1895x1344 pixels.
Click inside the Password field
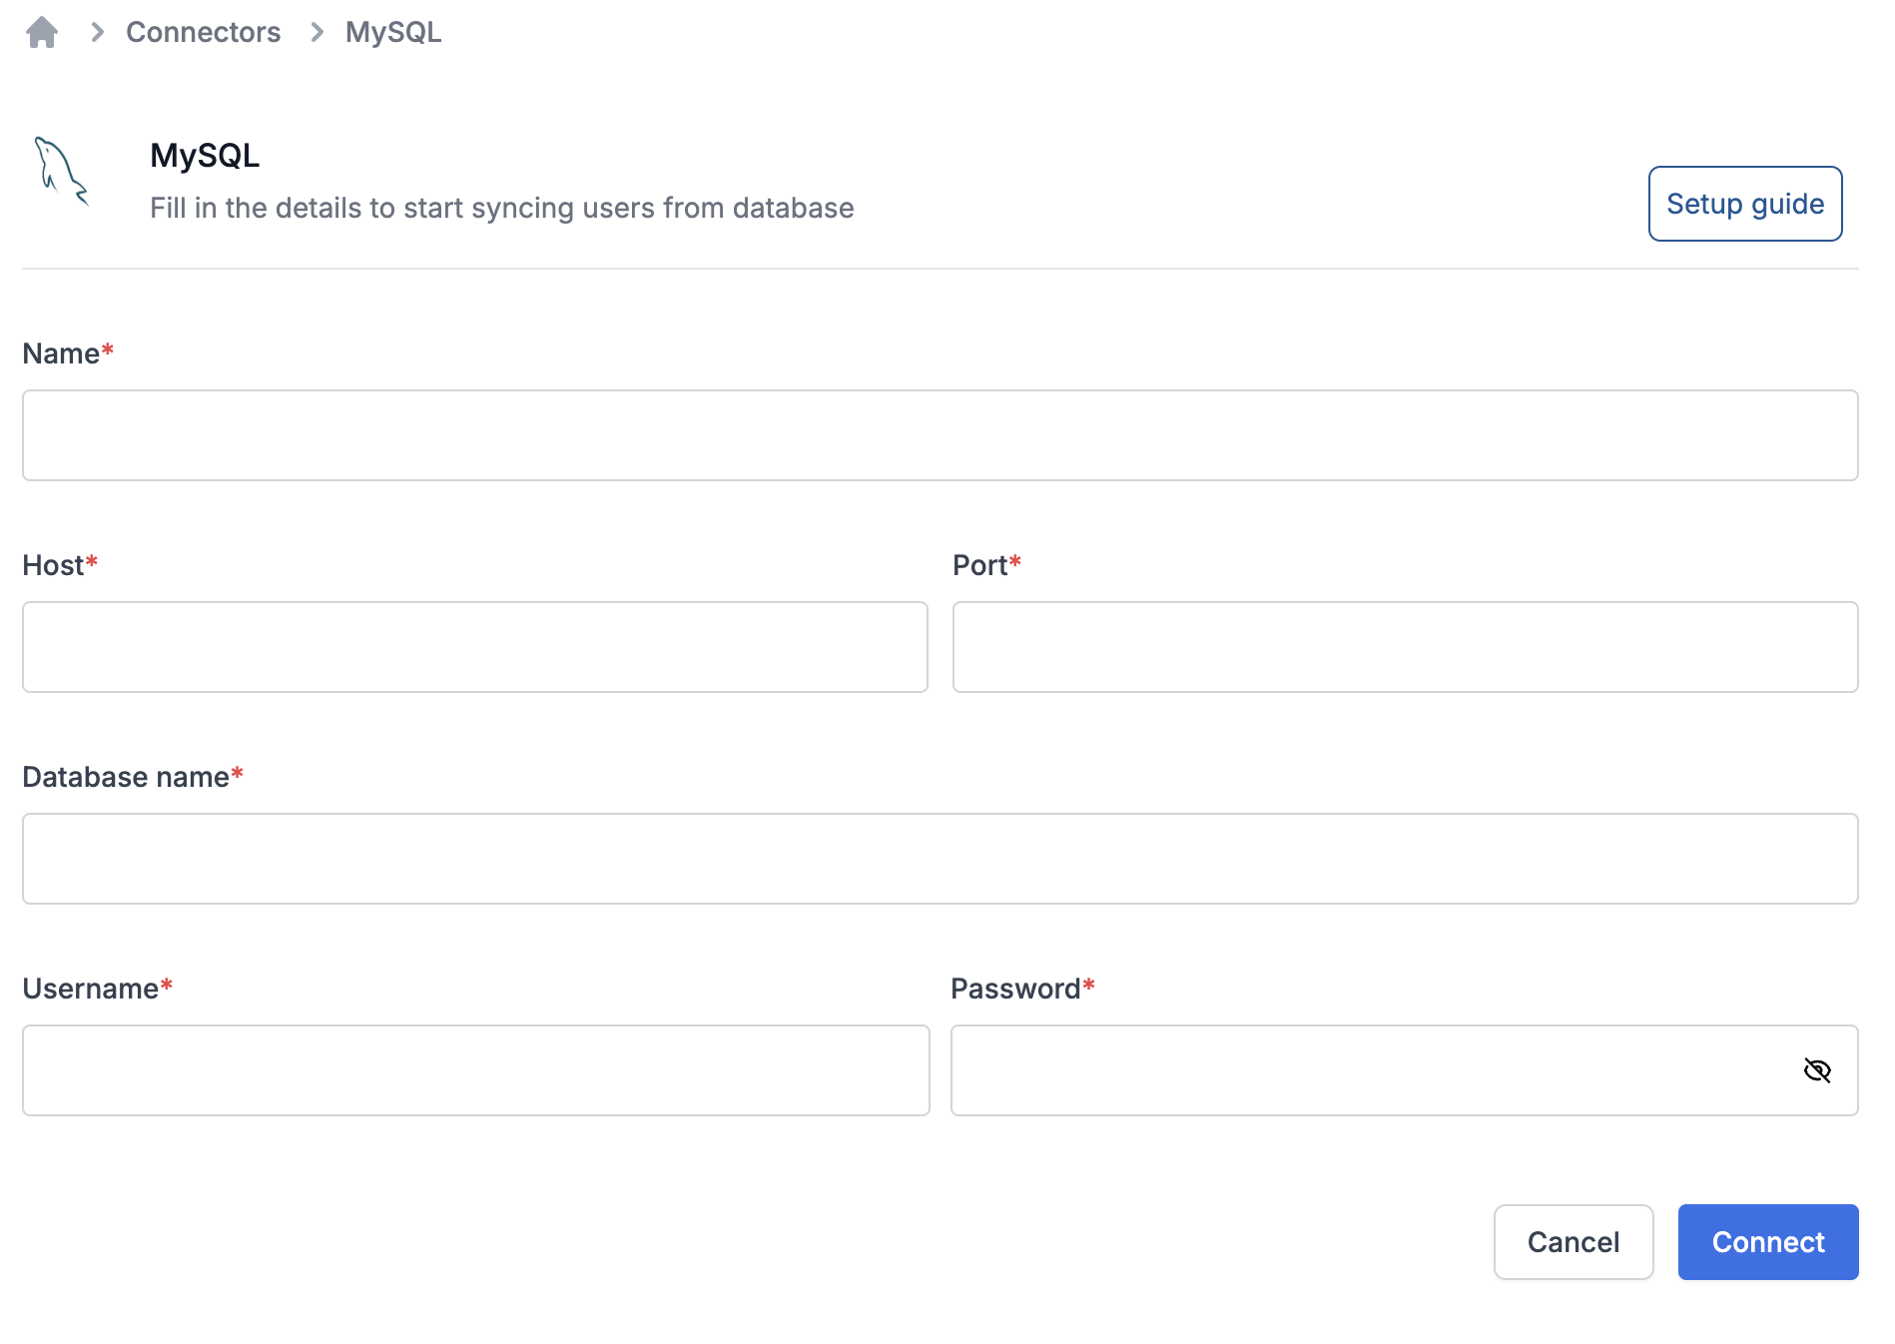(x=1374, y=1070)
